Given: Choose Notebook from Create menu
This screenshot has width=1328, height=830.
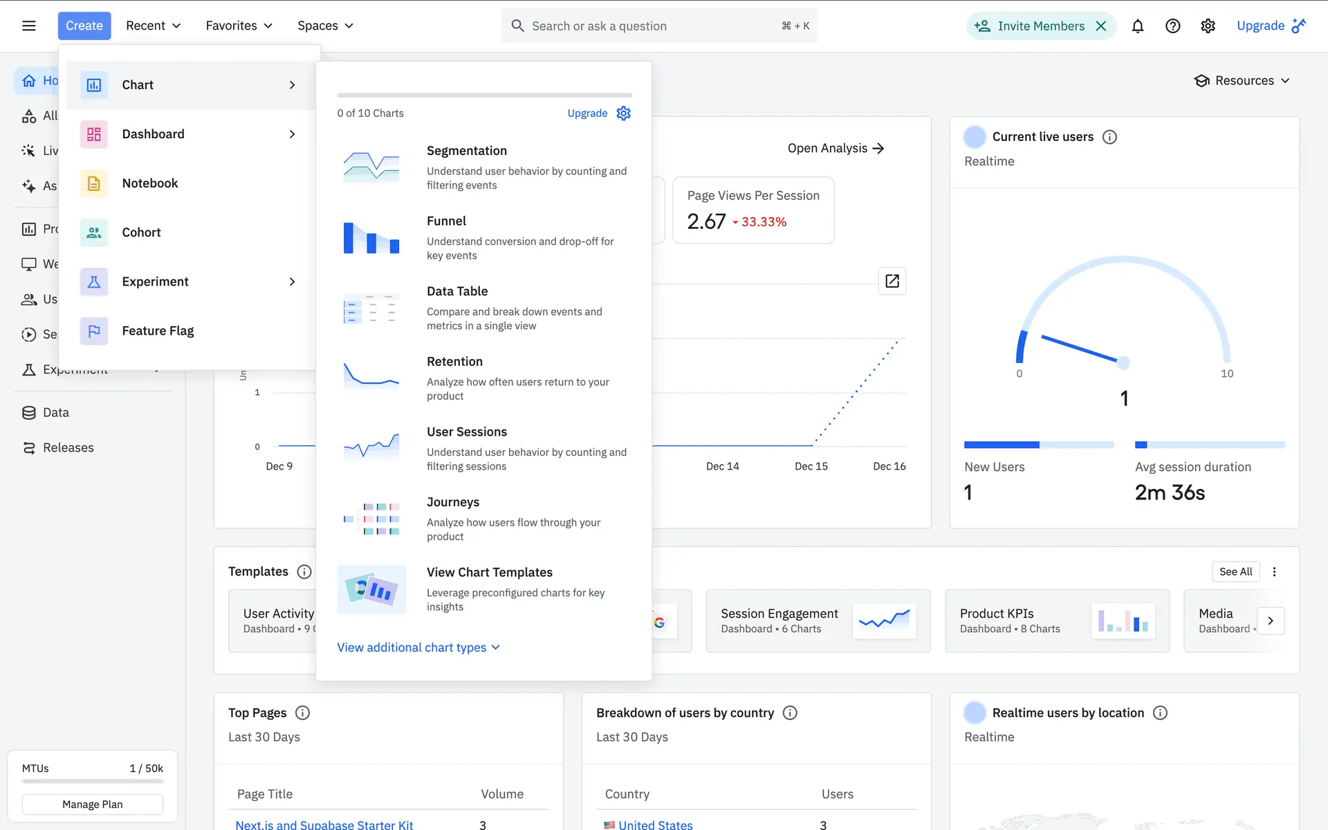Looking at the screenshot, I should pyautogui.click(x=150, y=183).
